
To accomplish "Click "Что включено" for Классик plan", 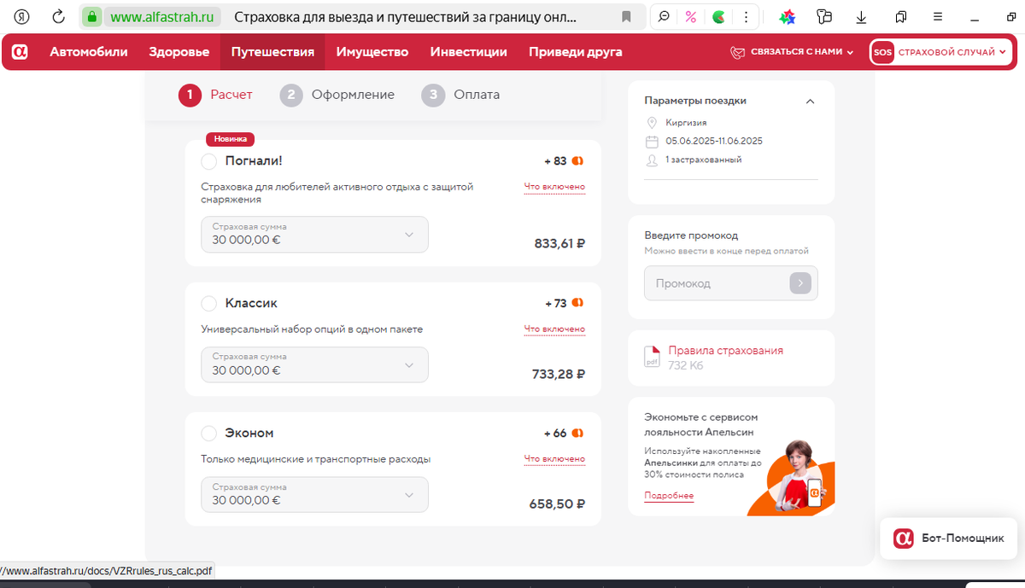I will click(x=554, y=329).
